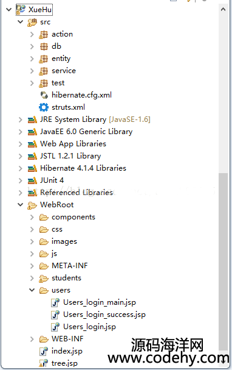This screenshot has width=232, height=370.
Task: Collapse the users folder
Action: pyautogui.click(x=32, y=290)
